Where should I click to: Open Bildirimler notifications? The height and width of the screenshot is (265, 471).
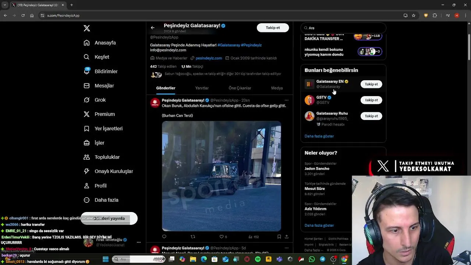coord(100,71)
